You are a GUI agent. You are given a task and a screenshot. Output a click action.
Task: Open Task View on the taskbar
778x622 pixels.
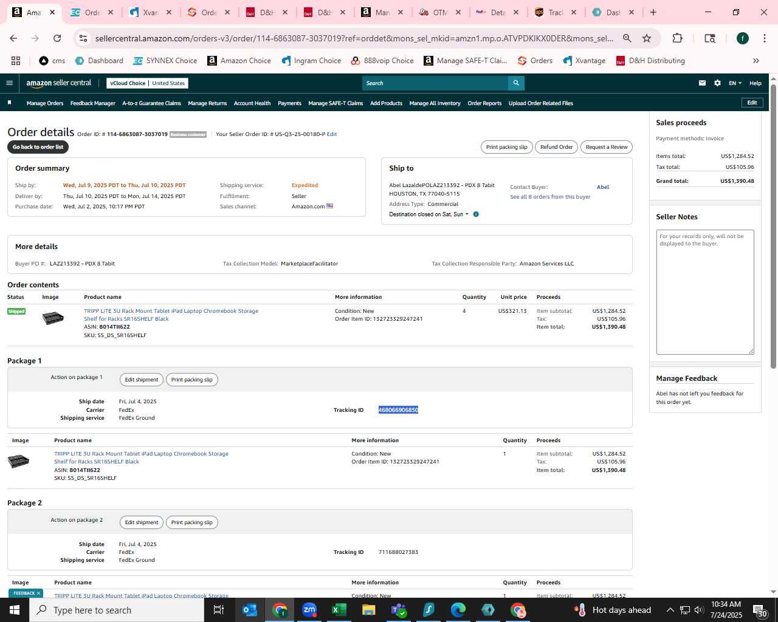(x=219, y=610)
